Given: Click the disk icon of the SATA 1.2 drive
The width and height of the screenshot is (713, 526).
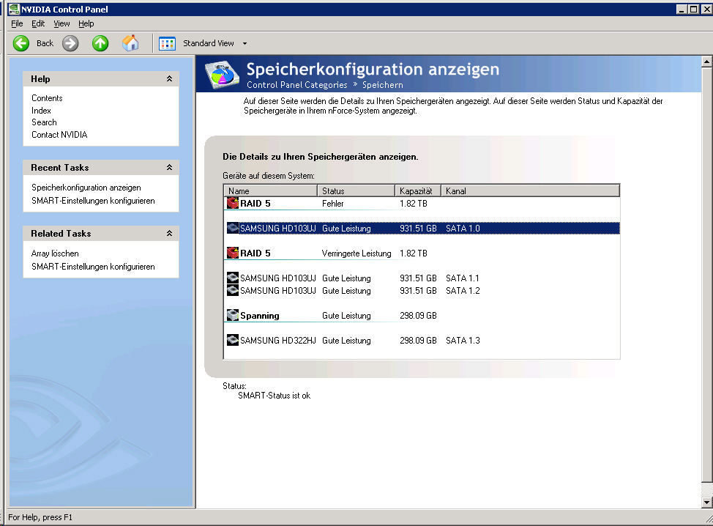Looking at the screenshot, I should (x=233, y=290).
